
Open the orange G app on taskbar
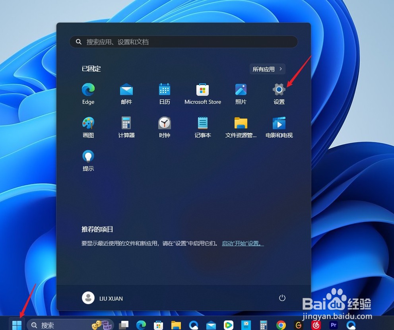(299, 325)
